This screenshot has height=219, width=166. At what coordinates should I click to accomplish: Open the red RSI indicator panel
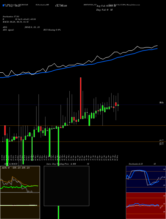(x=146, y=206)
